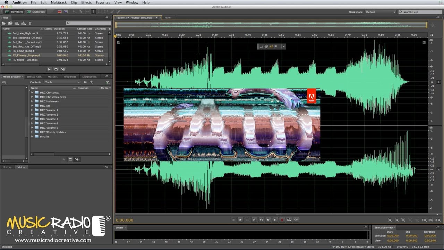This screenshot has height=250, width=444.
Task: Open the Editor file dropdown arrow
Action: click(156, 18)
